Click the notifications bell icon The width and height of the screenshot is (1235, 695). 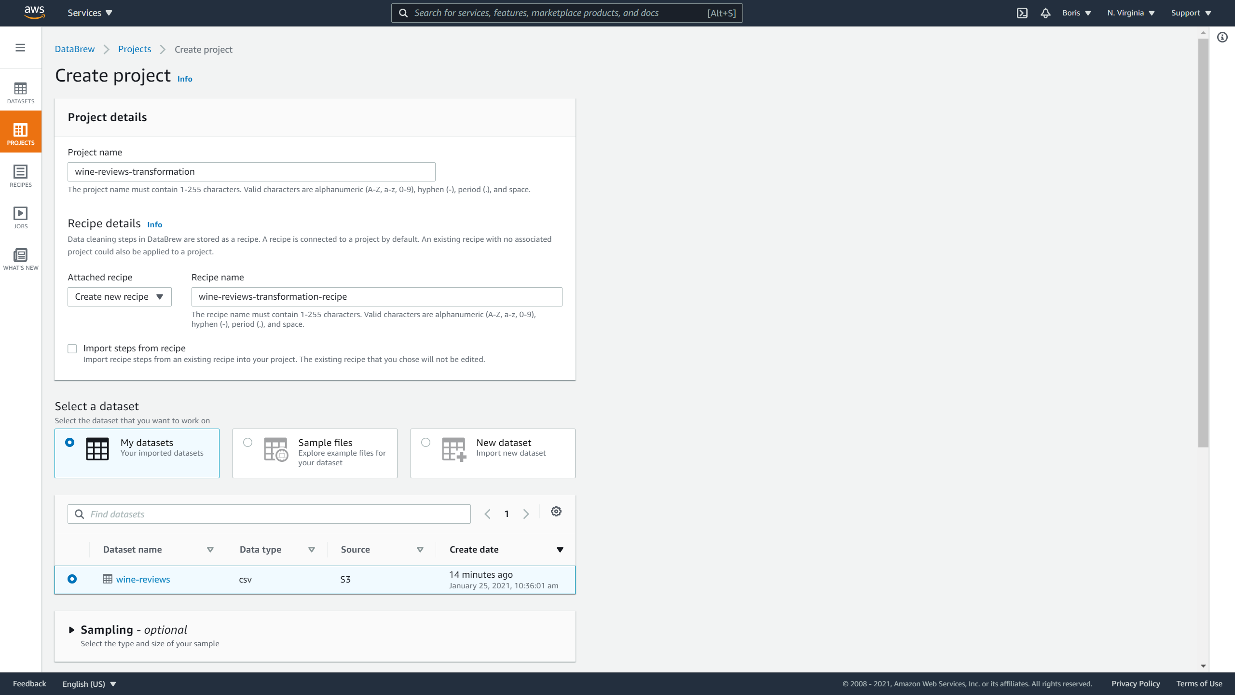1045,13
